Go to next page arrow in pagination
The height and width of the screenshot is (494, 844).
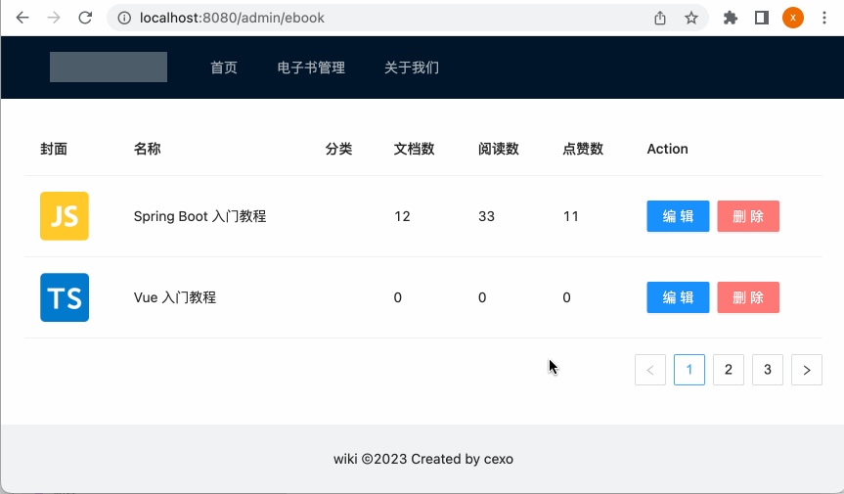806,370
